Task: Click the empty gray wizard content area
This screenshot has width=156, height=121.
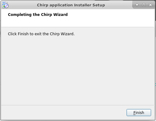Action: [x=78, y=70]
